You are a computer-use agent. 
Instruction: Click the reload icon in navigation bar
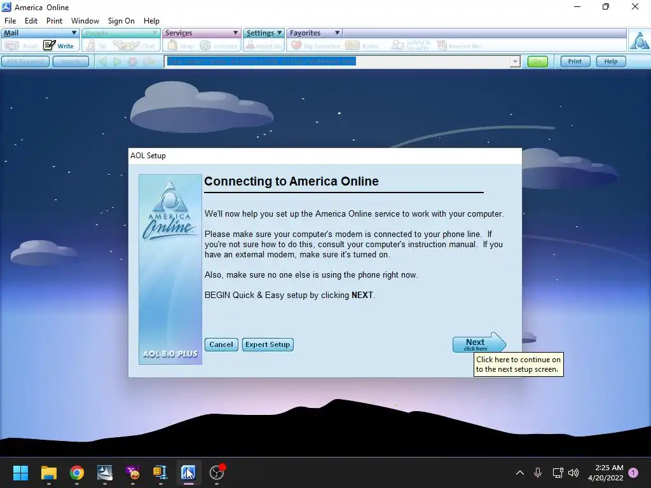tap(149, 62)
